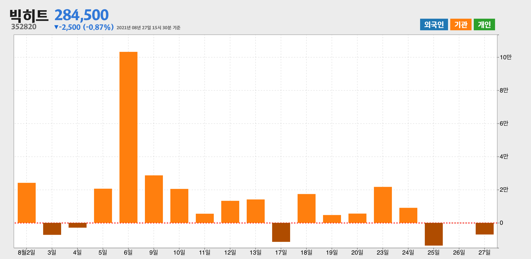Viewport: 531px width, 259px height.
Task: Click the 10만 y-axis label
Action: click(x=506, y=57)
